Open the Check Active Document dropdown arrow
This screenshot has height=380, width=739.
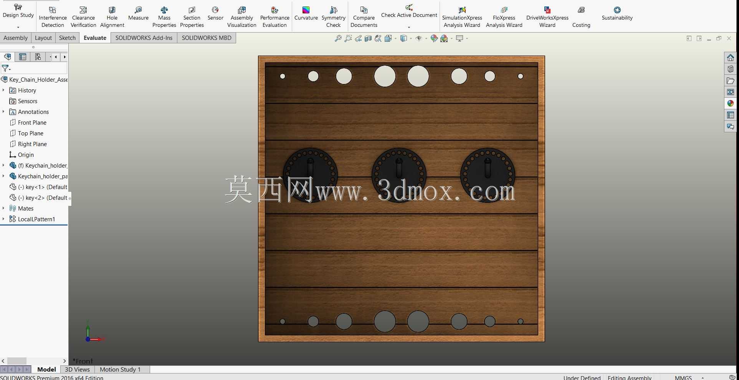(x=409, y=27)
